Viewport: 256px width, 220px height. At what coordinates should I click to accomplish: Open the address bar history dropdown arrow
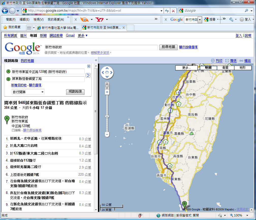[161, 11]
